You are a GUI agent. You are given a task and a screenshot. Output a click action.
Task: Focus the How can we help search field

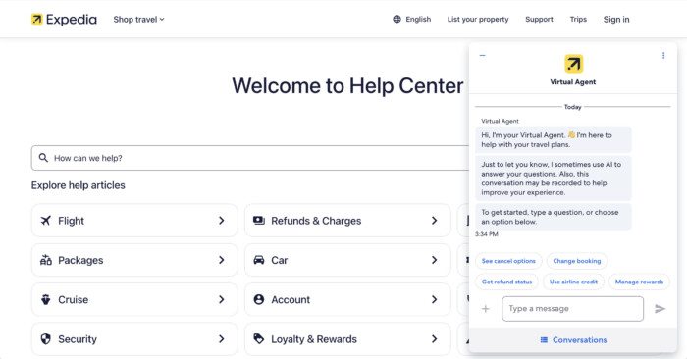pyautogui.click(x=250, y=158)
